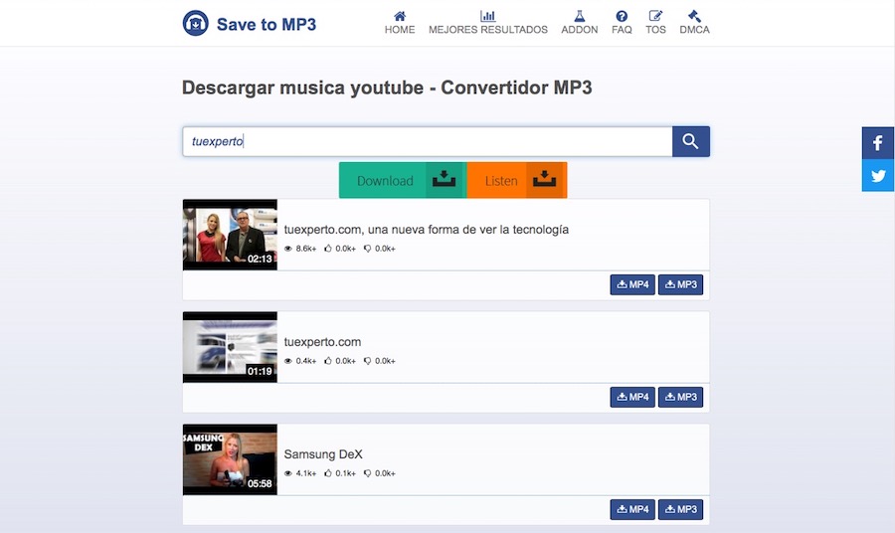Open the 02:13 video thumbnail
This screenshot has height=533, width=895.
pyautogui.click(x=230, y=235)
